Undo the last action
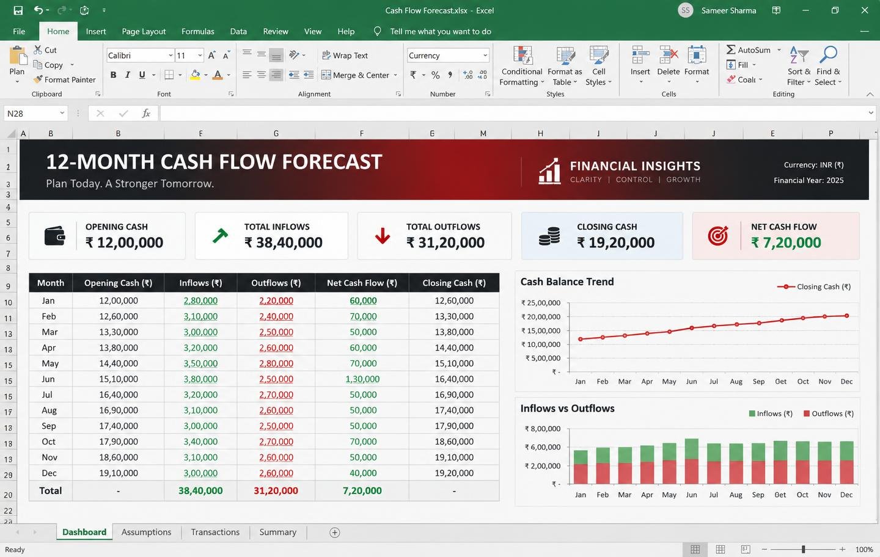This screenshot has height=557, width=880. point(38,10)
